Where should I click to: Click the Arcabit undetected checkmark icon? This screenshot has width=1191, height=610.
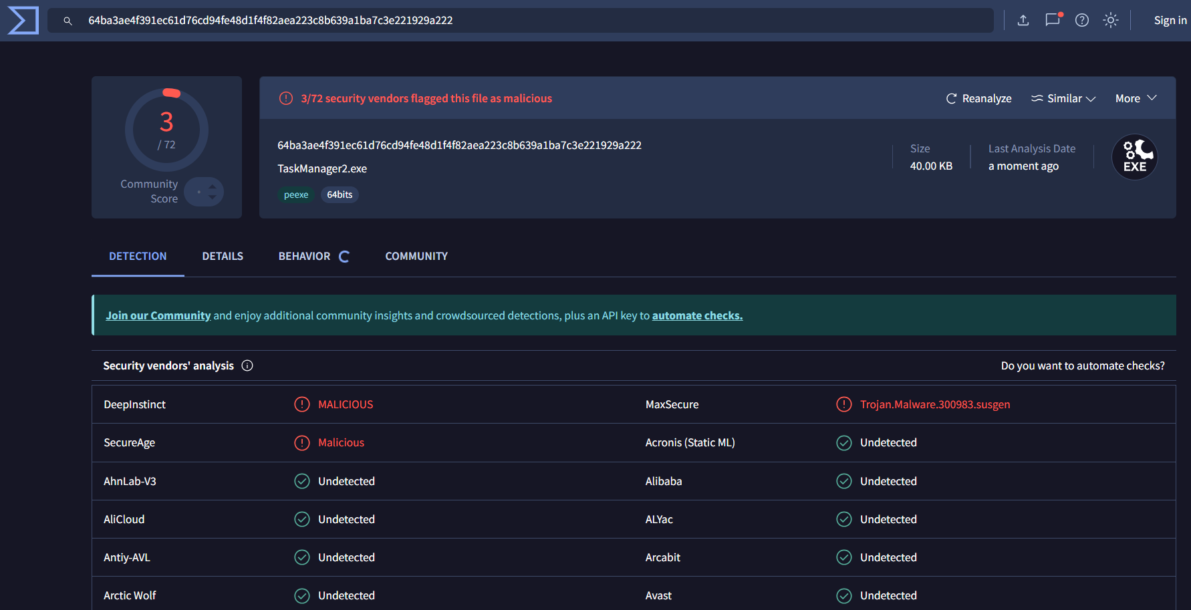click(x=844, y=557)
